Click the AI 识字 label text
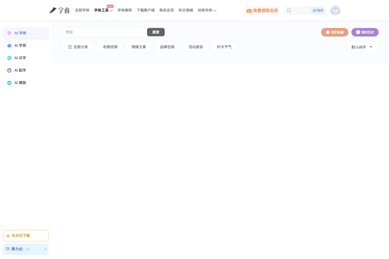 point(20,58)
